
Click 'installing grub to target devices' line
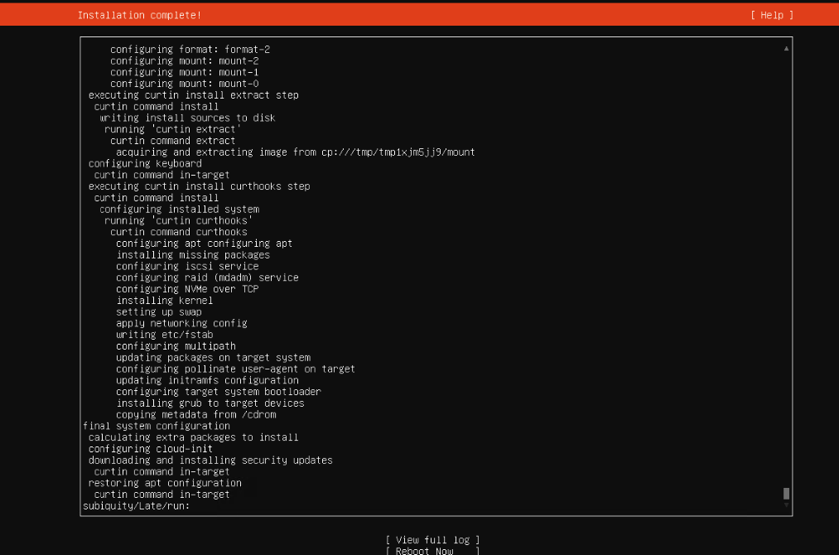coord(210,403)
